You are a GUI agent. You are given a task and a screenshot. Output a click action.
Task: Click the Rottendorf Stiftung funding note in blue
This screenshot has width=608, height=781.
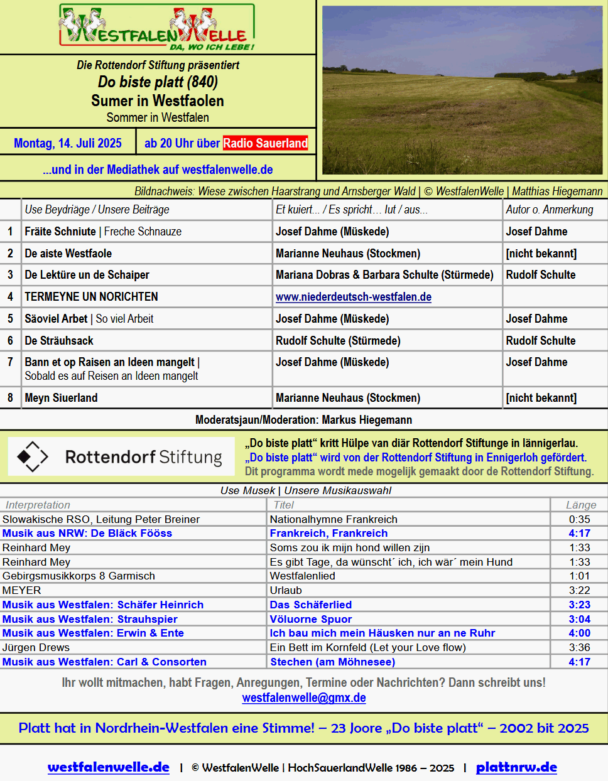[415, 458]
